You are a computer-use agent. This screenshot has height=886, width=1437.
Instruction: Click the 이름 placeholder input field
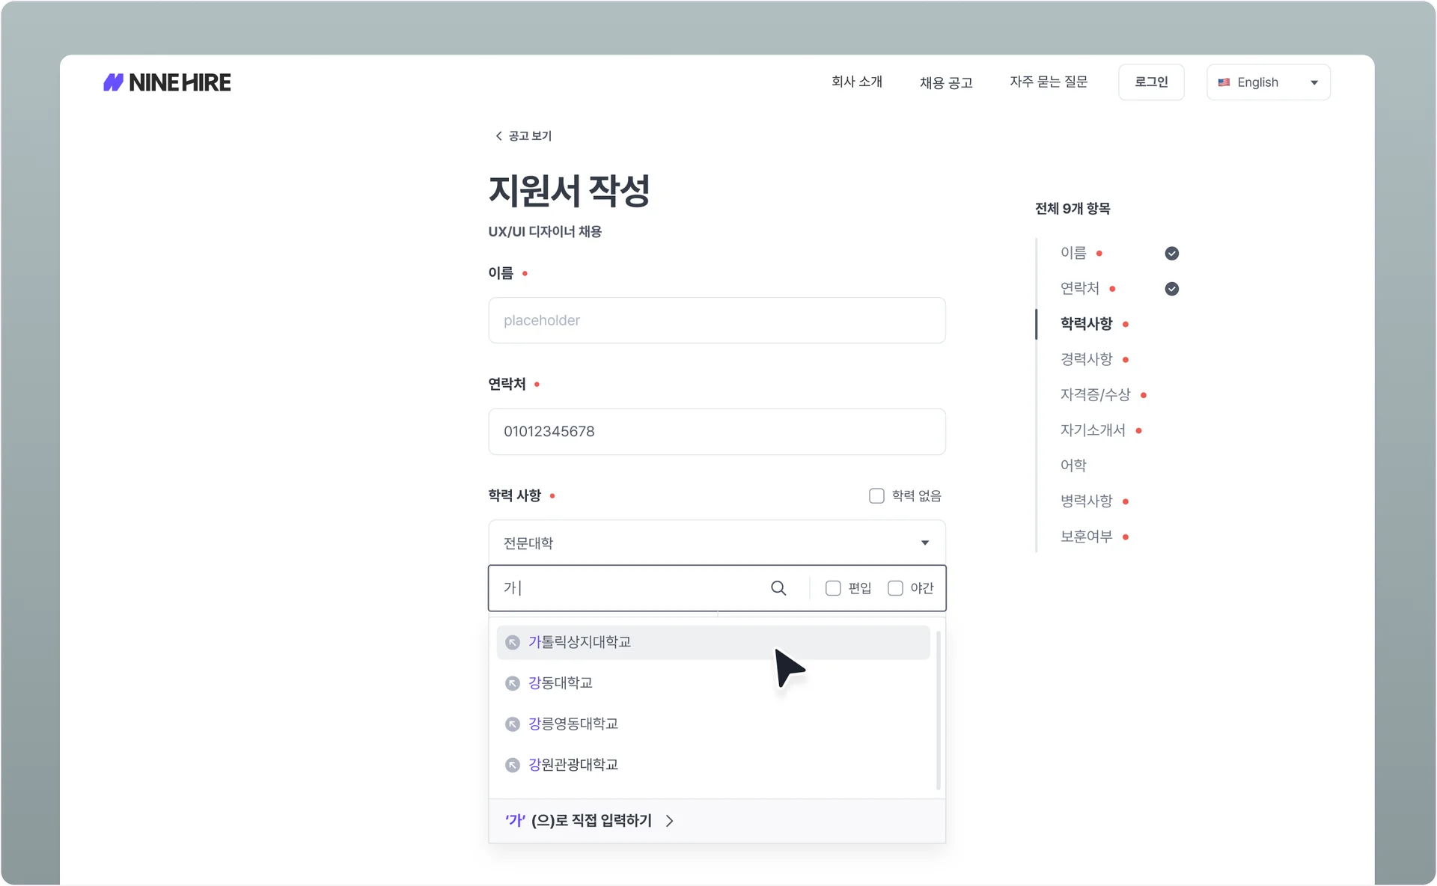click(716, 320)
